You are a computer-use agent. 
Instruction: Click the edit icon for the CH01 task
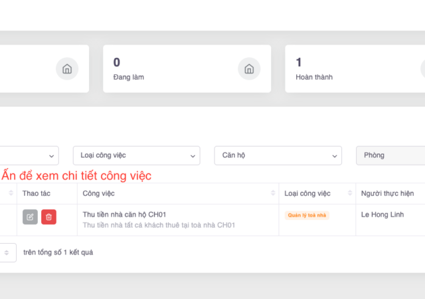30,217
